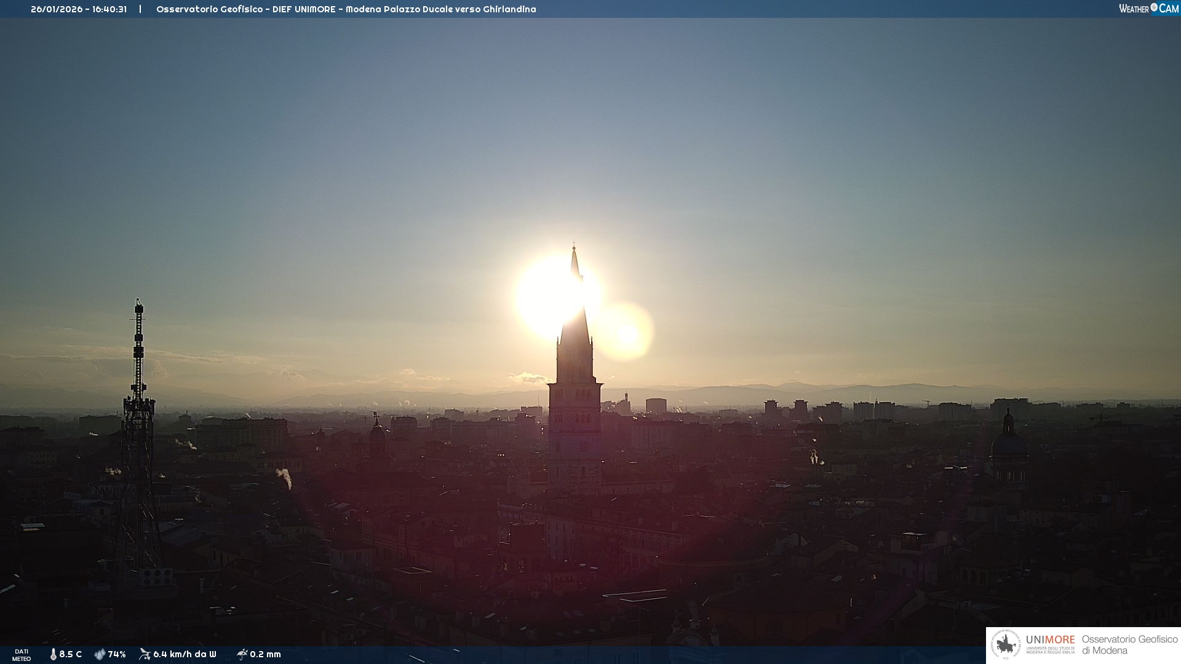The width and height of the screenshot is (1181, 664).
Task: Click the 0.2 mm rainfall value
Action: coord(265,654)
